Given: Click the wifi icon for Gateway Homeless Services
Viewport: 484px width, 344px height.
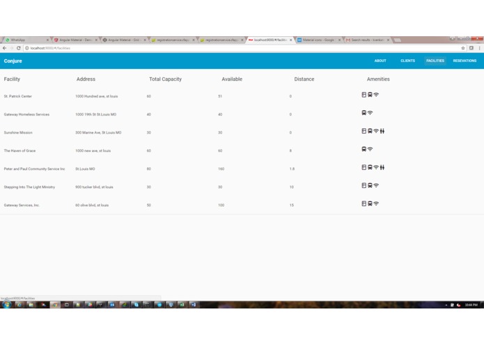Looking at the screenshot, I should click(370, 113).
